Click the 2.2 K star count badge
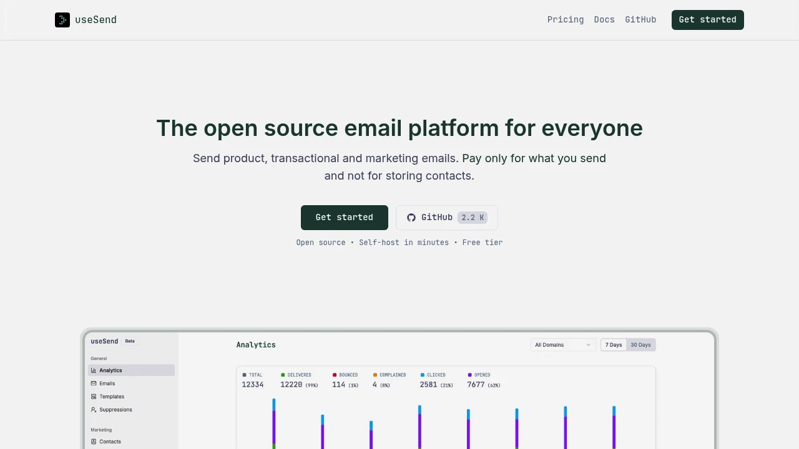Image resolution: width=799 pixels, height=449 pixels. (473, 218)
